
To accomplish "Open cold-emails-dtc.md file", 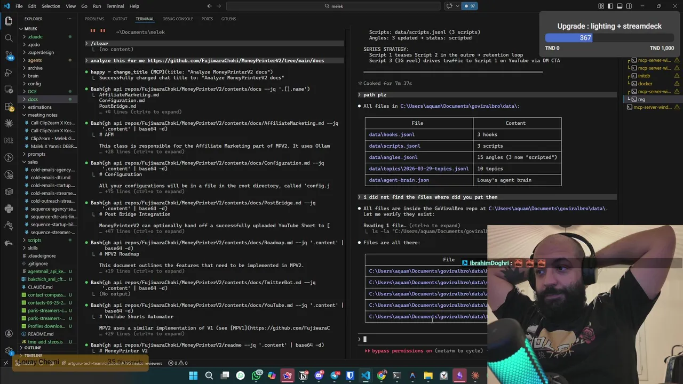I will pyautogui.click(x=50, y=178).
